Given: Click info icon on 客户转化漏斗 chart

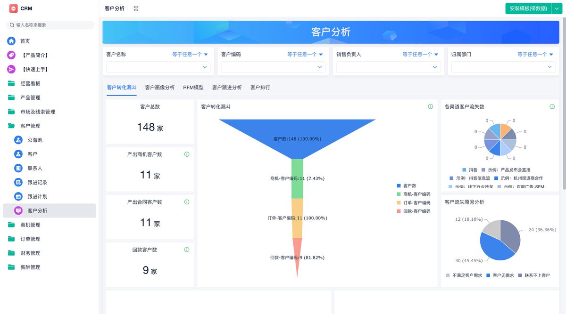Looking at the screenshot, I should 430,107.
